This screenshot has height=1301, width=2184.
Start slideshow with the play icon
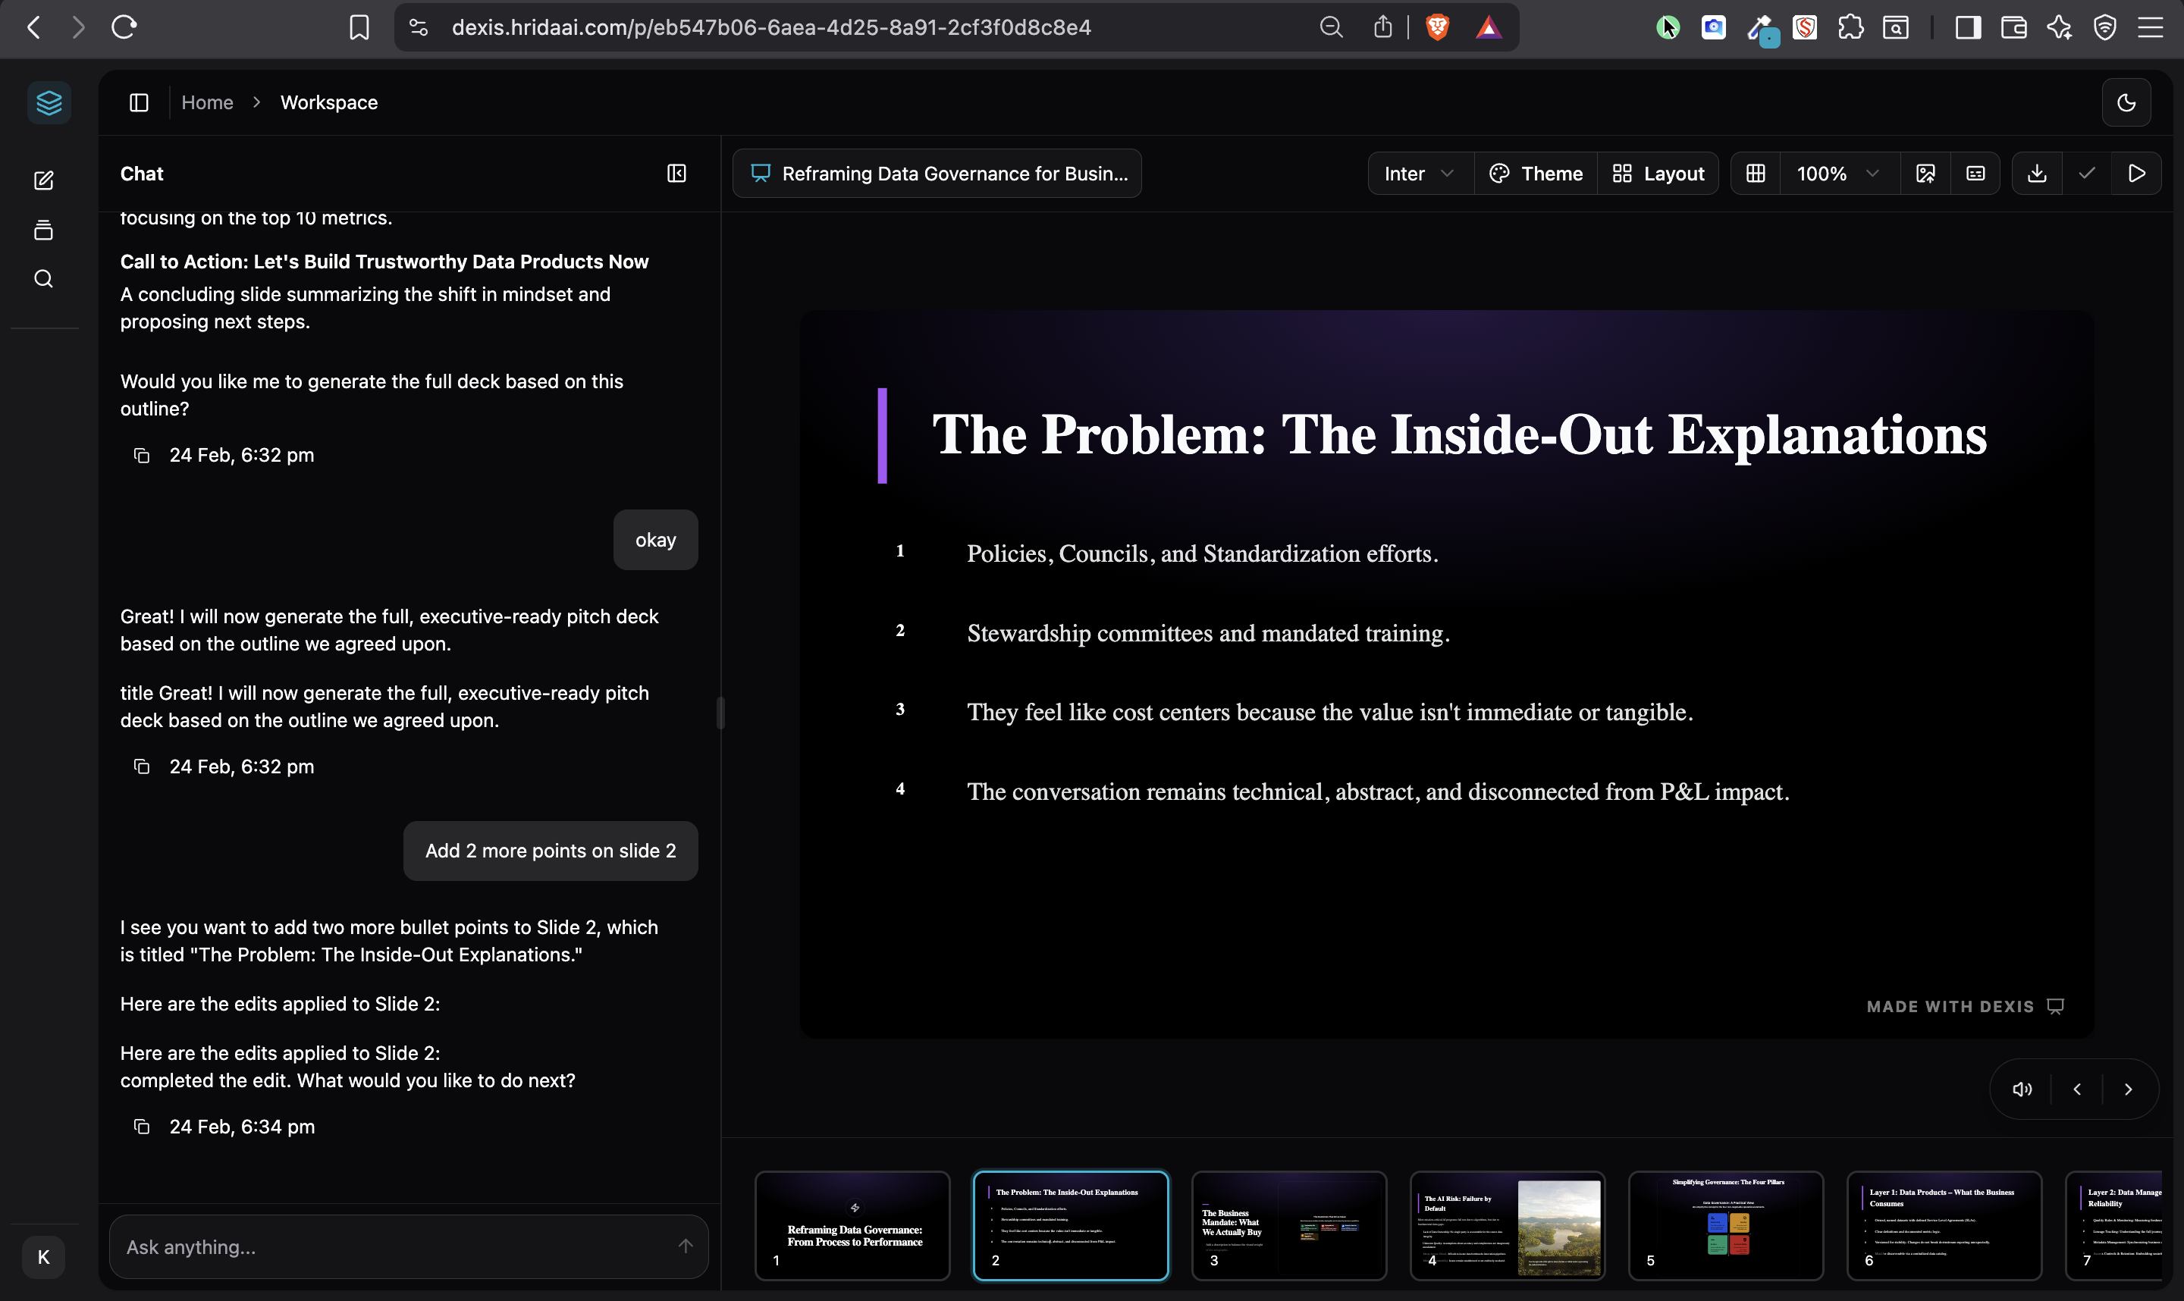2137,174
